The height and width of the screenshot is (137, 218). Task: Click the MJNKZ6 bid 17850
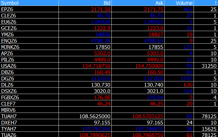[103, 47]
